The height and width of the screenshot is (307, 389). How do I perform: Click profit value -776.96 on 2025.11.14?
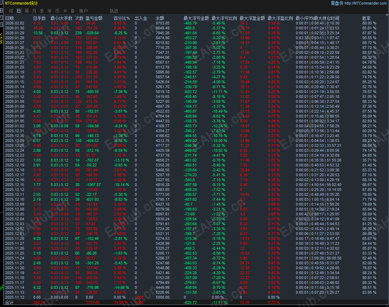(92, 288)
